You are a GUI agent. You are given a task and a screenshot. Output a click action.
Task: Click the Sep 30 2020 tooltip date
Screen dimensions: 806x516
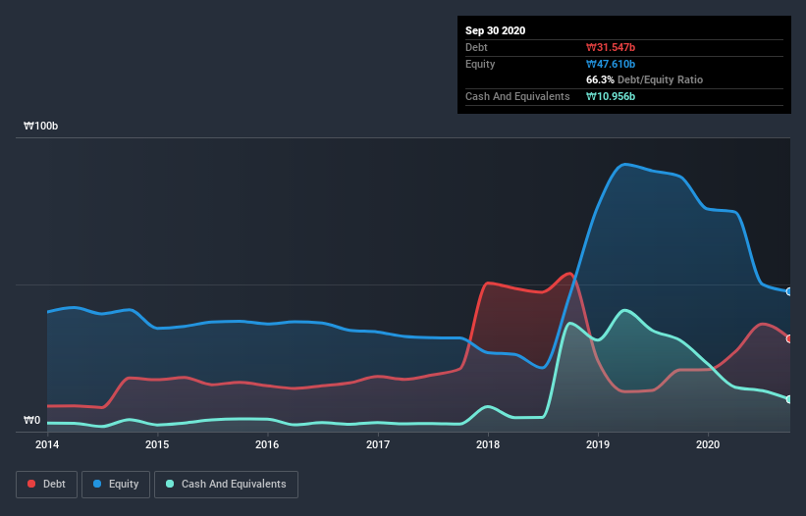[x=495, y=30]
